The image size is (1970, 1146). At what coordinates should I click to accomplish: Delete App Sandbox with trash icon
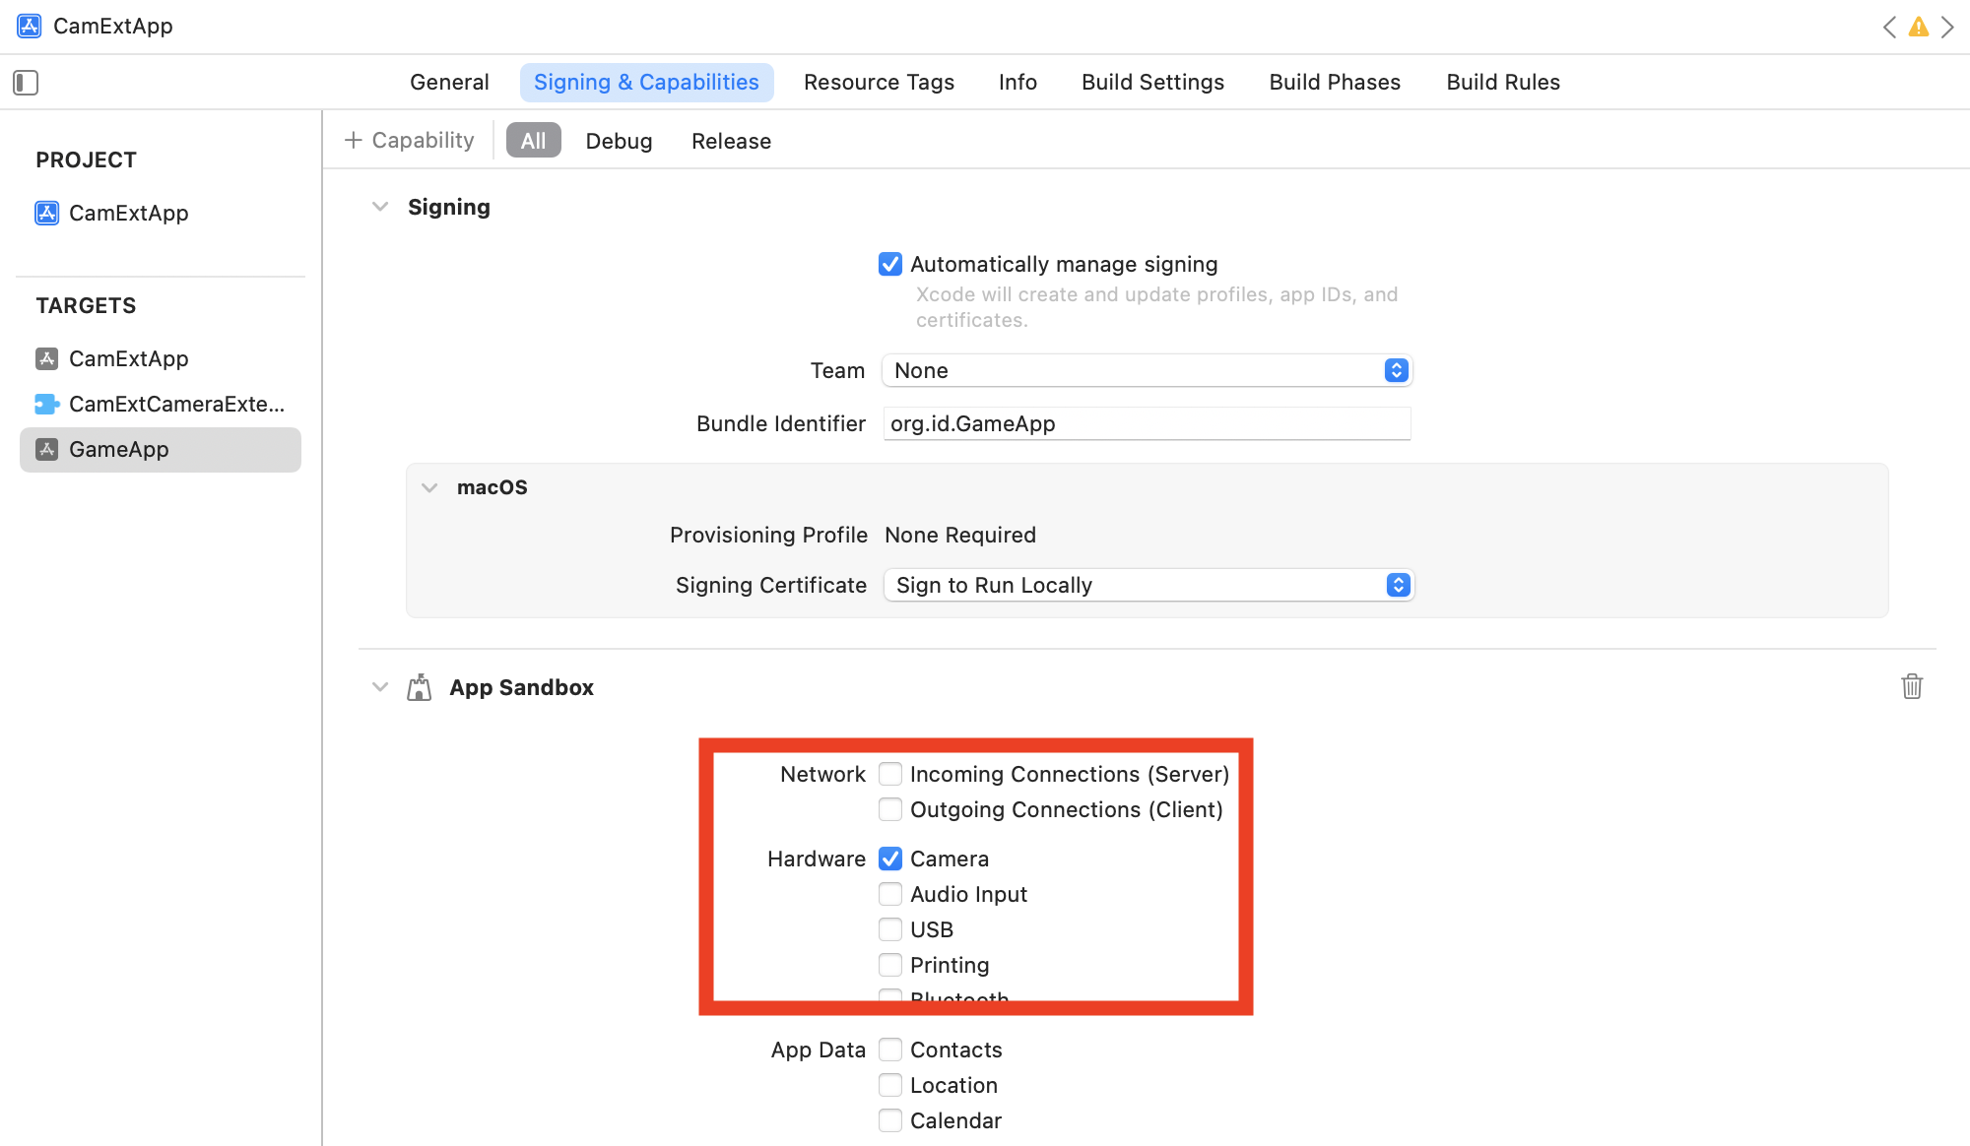coord(1911,686)
